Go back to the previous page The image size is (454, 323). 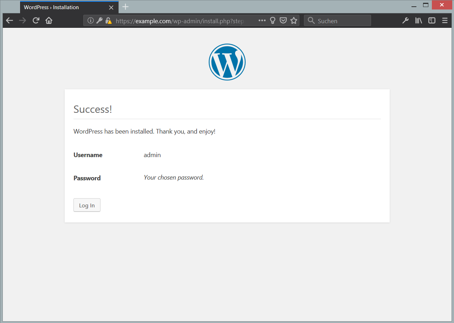[x=9, y=21]
